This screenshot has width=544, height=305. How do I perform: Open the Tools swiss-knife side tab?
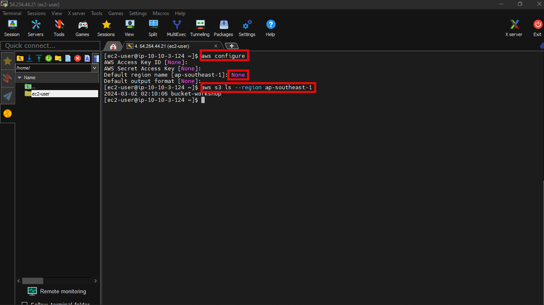pos(8,78)
